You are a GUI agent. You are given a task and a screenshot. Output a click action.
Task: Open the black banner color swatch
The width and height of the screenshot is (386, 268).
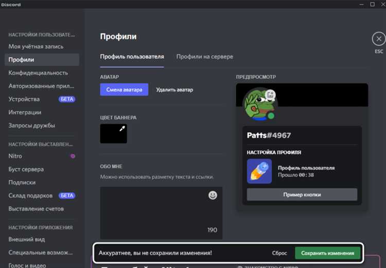pos(114,134)
